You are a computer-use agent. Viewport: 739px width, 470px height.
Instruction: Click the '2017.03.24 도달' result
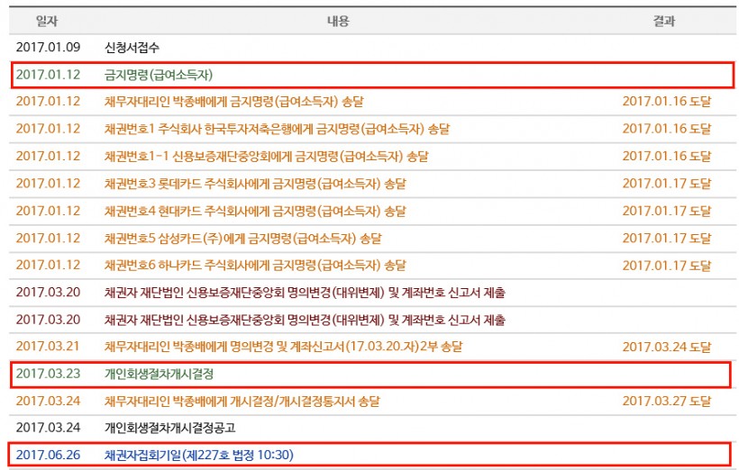click(x=666, y=347)
